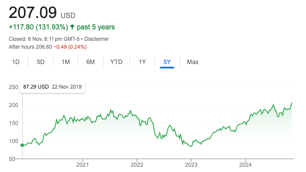Click the green data point on chart

click(22, 145)
